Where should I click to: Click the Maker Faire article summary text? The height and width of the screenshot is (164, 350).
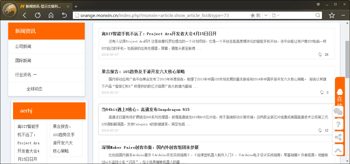coord(215,158)
